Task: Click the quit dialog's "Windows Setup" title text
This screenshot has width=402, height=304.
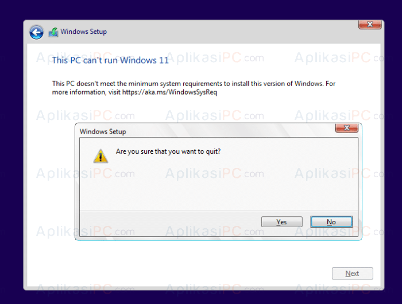Action: 103,132
